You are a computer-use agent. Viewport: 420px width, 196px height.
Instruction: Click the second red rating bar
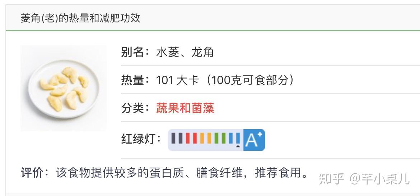click(x=195, y=138)
